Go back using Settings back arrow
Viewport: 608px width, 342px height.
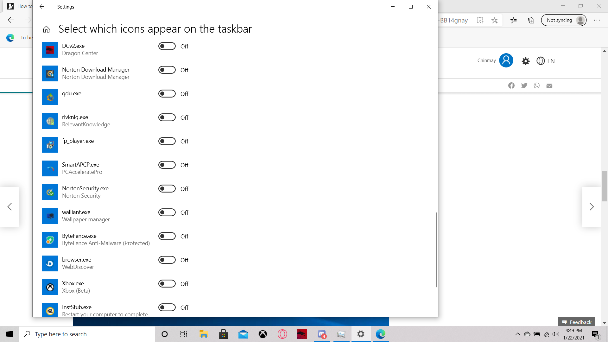(42, 7)
